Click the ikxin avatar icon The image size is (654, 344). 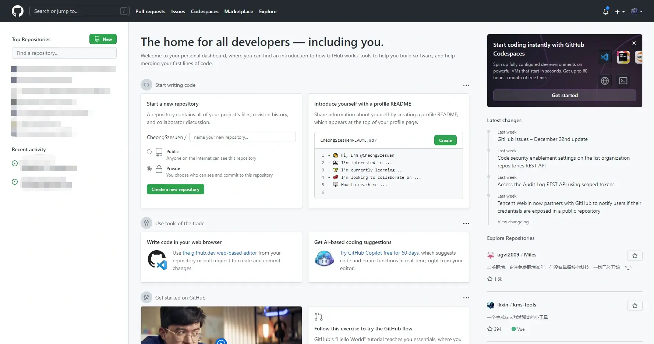click(491, 305)
